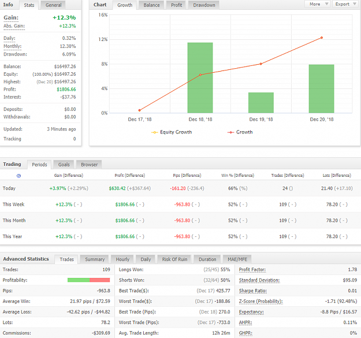Click the Win % (Difference) column header

click(237, 176)
